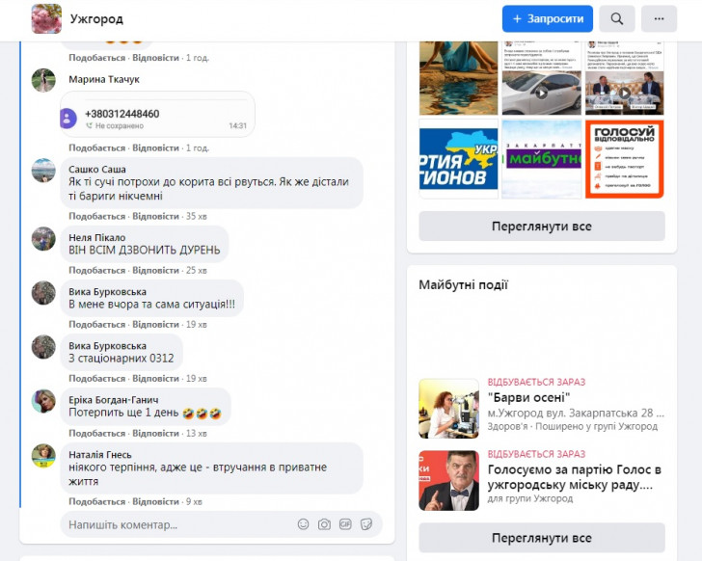This screenshot has height=561, width=702.
Task: Click the Ужгород group avatar icon
Action: tap(46, 18)
